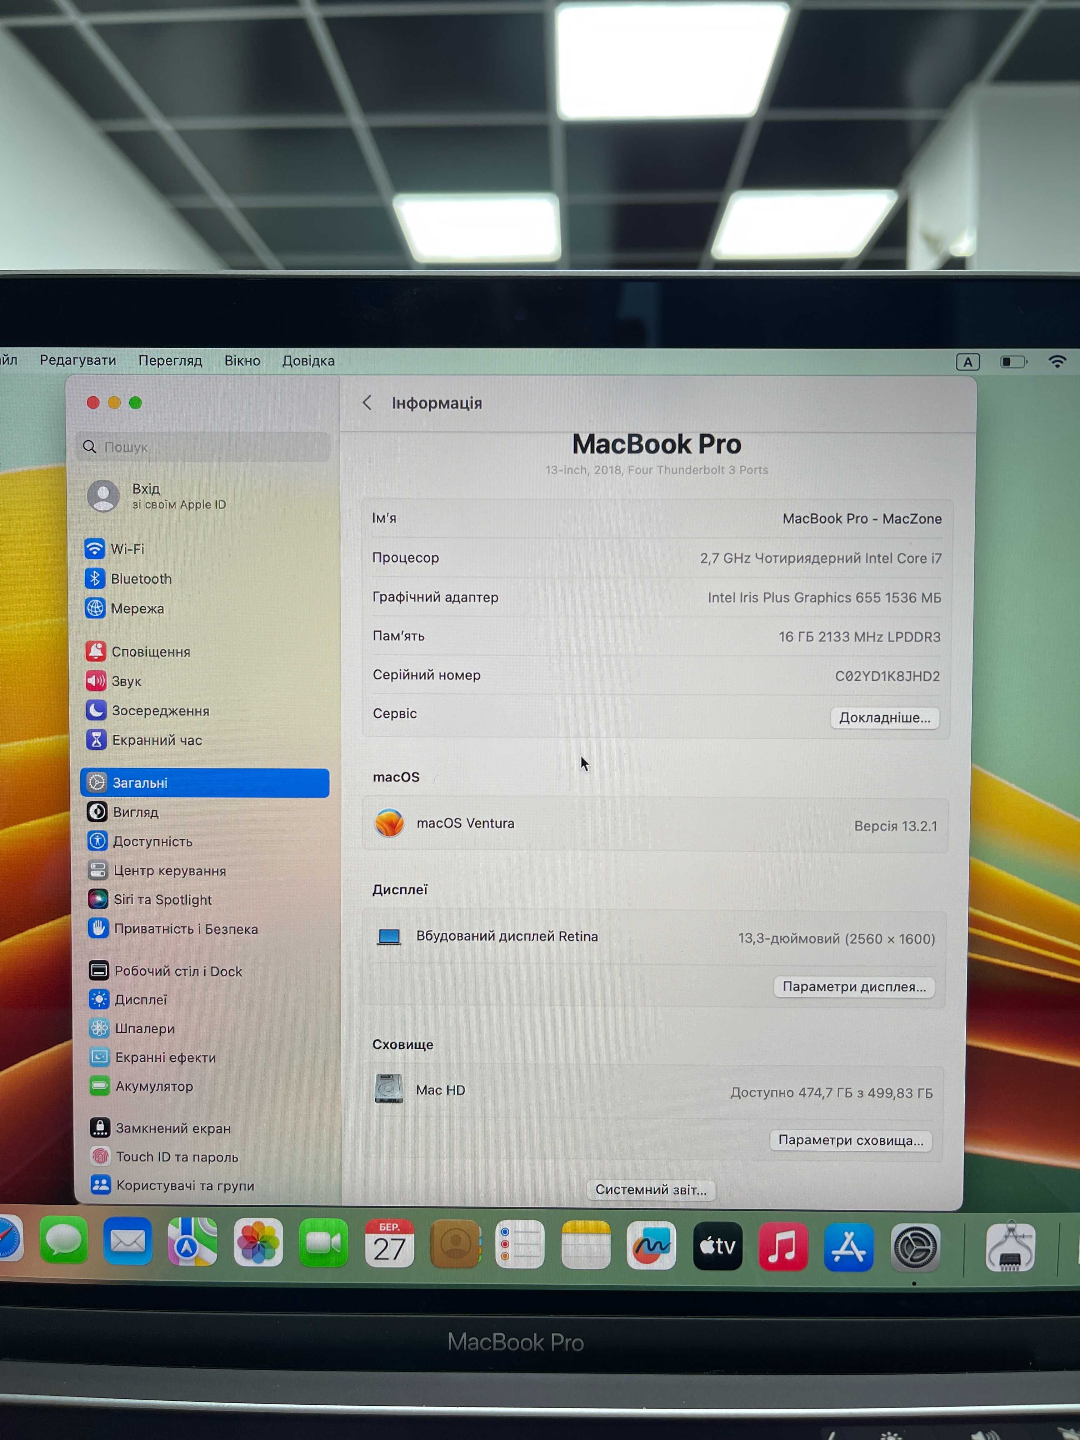Screen dimensions: 1080x1440
Task: Open Шпалери wallpaper settings
Action: (132, 1028)
